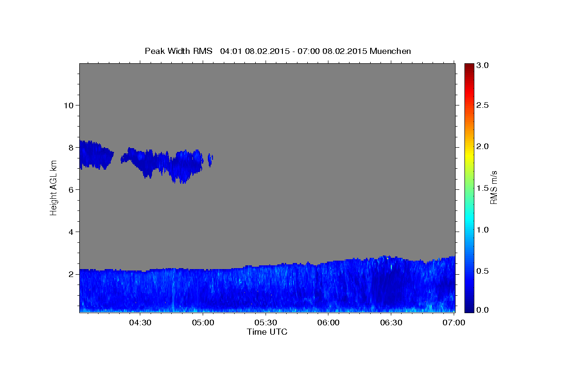Click the 05:00 time tick label
The image size is (563, 375).
[203, 322]
